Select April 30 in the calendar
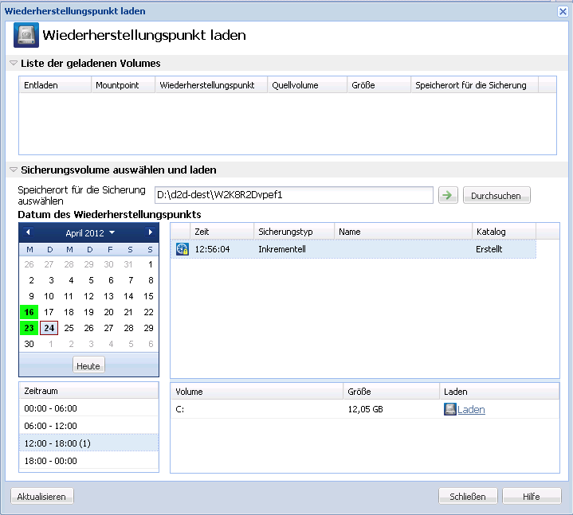 (x=29, y=344)
